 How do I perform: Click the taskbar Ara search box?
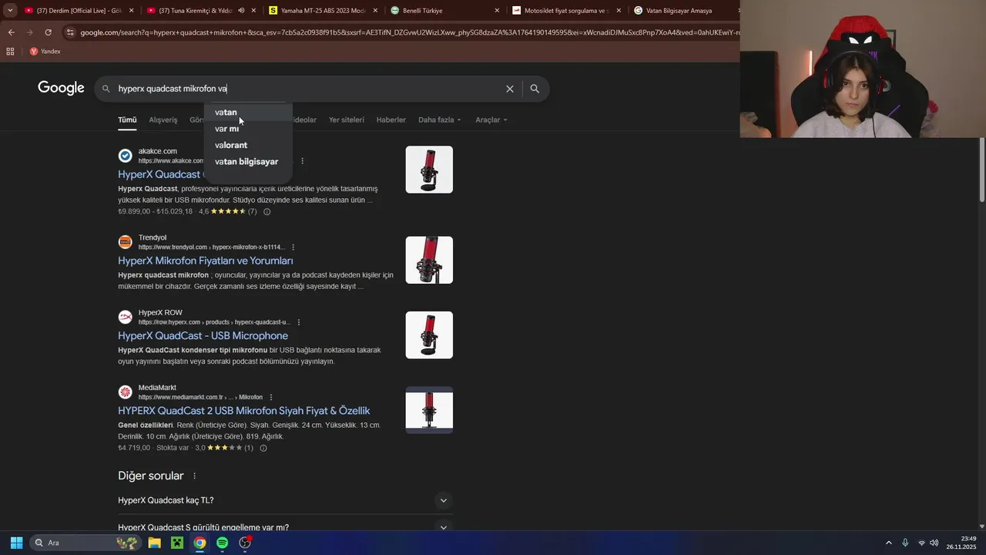coord(85,543)
